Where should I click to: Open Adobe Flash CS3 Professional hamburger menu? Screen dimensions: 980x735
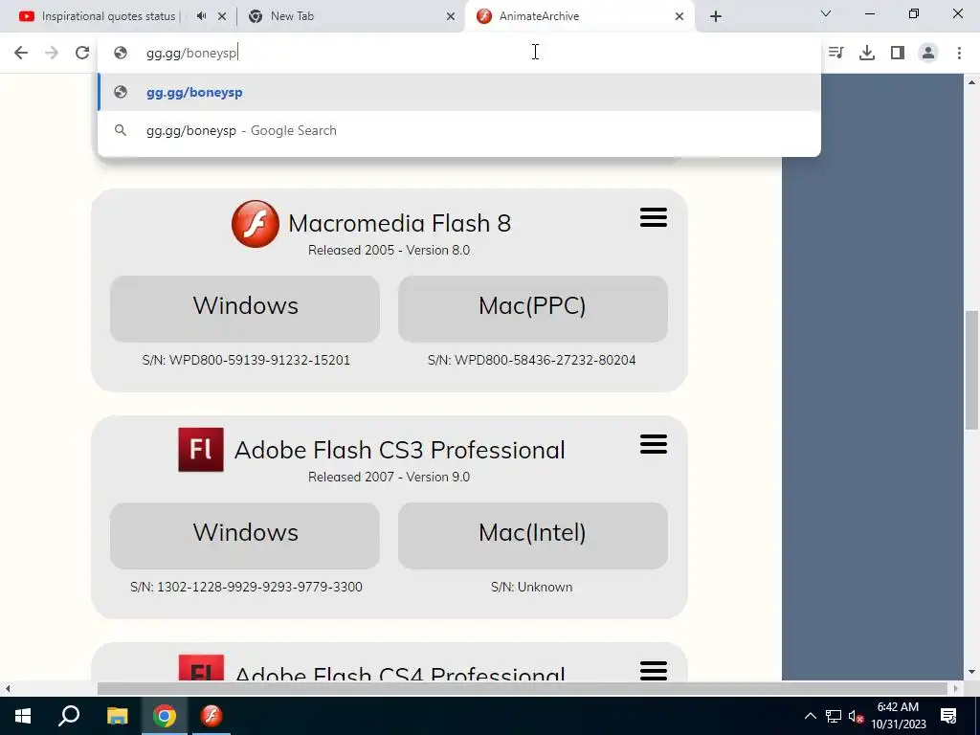[x=653, y=444]
